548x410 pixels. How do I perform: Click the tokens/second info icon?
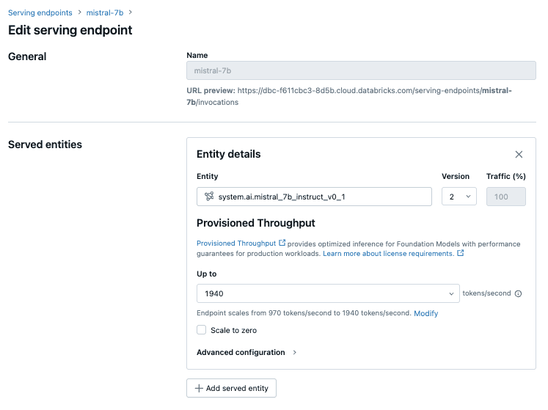[x=519, y=293]
